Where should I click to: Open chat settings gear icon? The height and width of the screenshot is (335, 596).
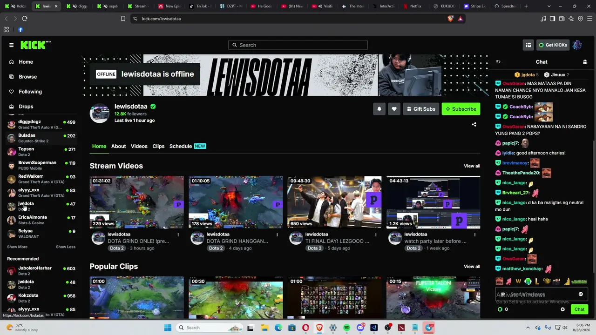(x=562, y=309)
